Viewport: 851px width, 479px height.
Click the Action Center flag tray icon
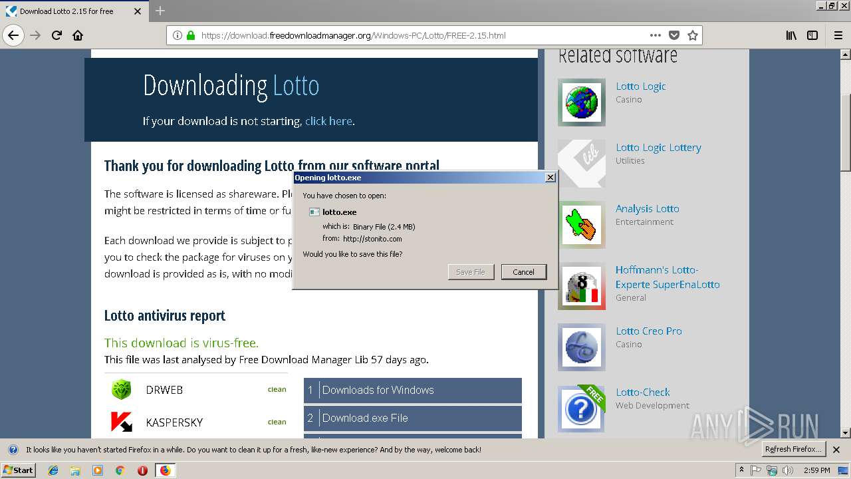[756, 470]
